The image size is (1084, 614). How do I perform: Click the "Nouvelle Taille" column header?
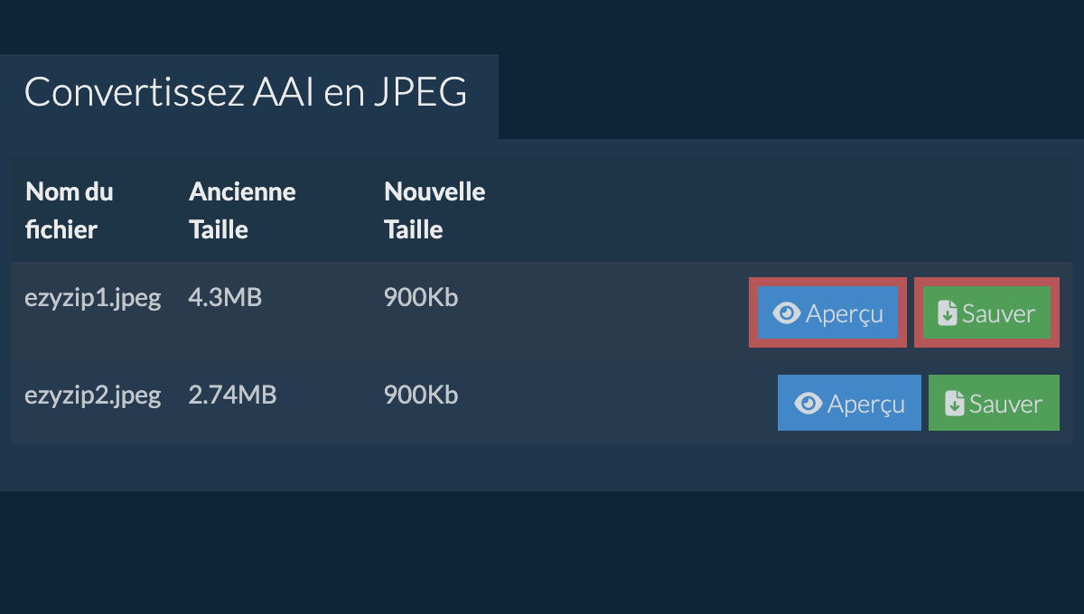pyautogui.click(x=434, y=210)
